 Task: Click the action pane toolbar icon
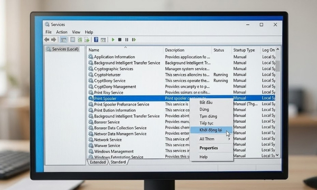pos(104,40)
